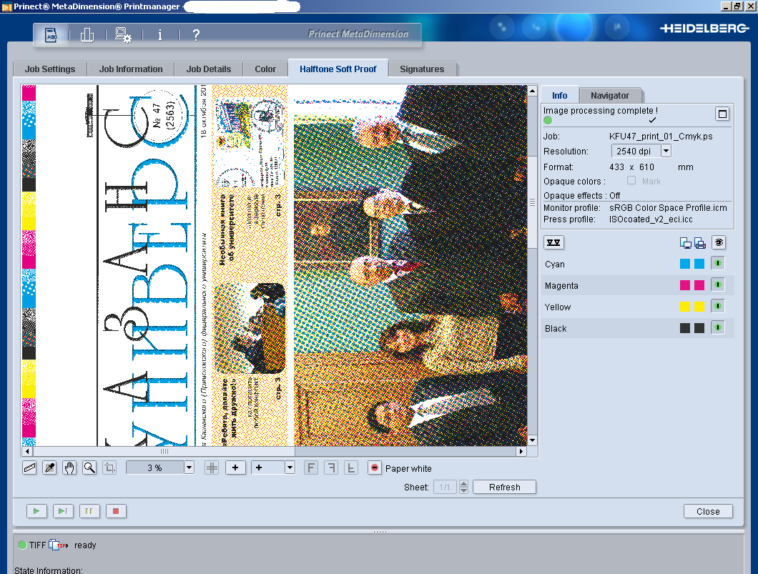Check the Opaque colors Mark checkbox
Viewport: 758px width, 574px height.
pyautogui.click(x=631, y=180)
